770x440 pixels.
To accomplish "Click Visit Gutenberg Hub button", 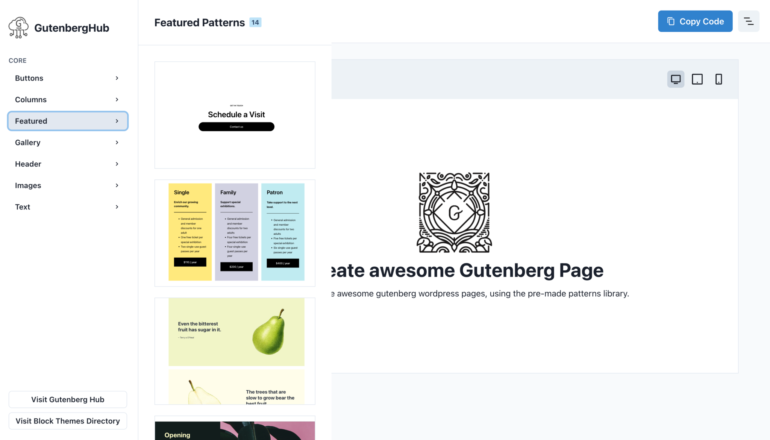I will (68, 399).
